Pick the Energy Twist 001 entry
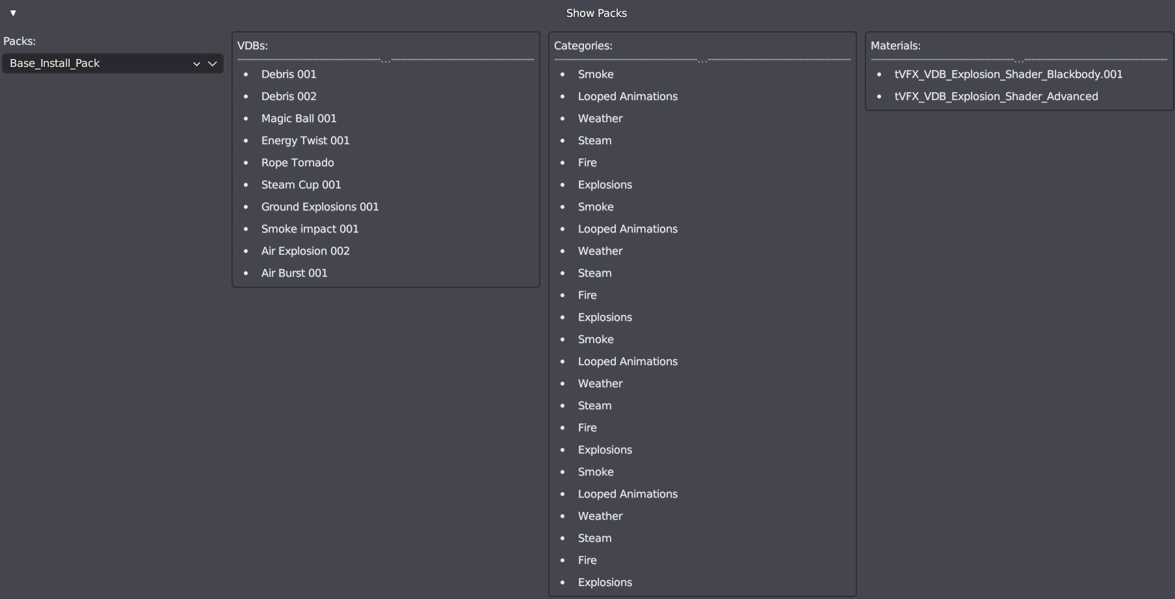 point(305,140)
